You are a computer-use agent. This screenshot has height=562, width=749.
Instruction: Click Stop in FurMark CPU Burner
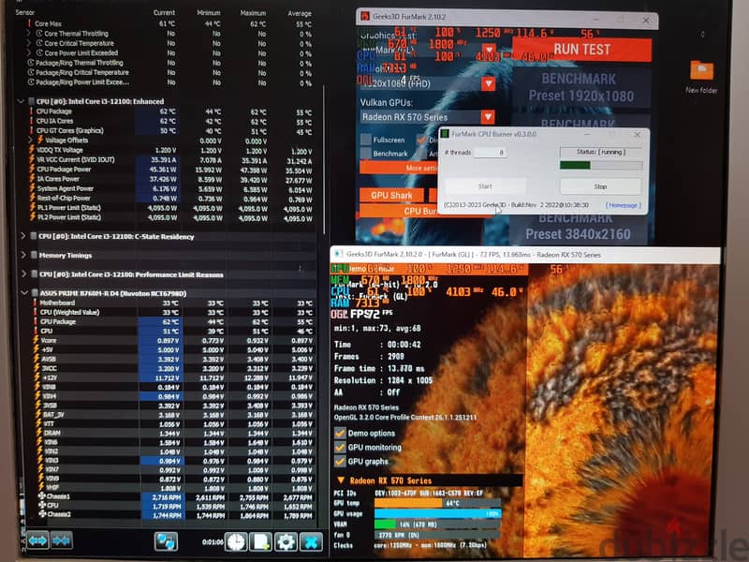click(600, 186)
